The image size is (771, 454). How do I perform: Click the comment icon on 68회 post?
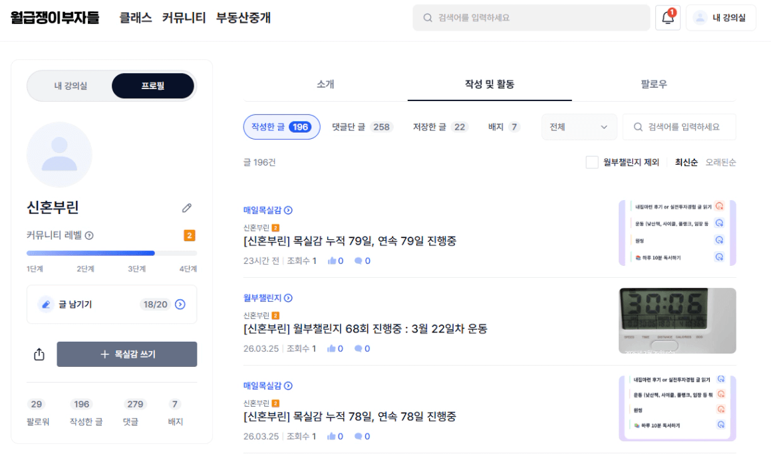(358, 349)
